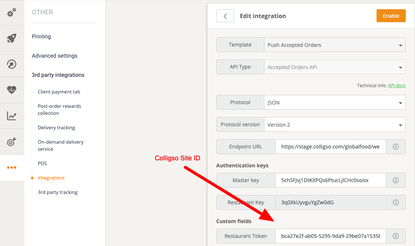415x246 pixels.
Task: Open the gears setup icon in sidebar
Action: pos(12,13)
